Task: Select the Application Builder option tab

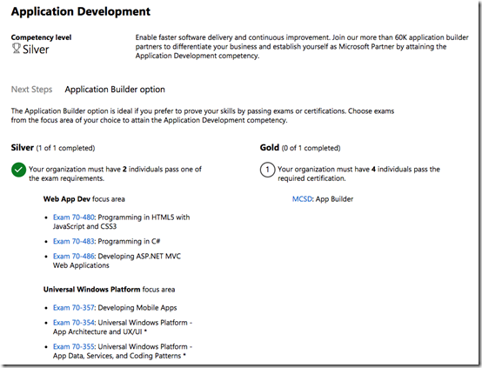Action: tap(115, 90)
